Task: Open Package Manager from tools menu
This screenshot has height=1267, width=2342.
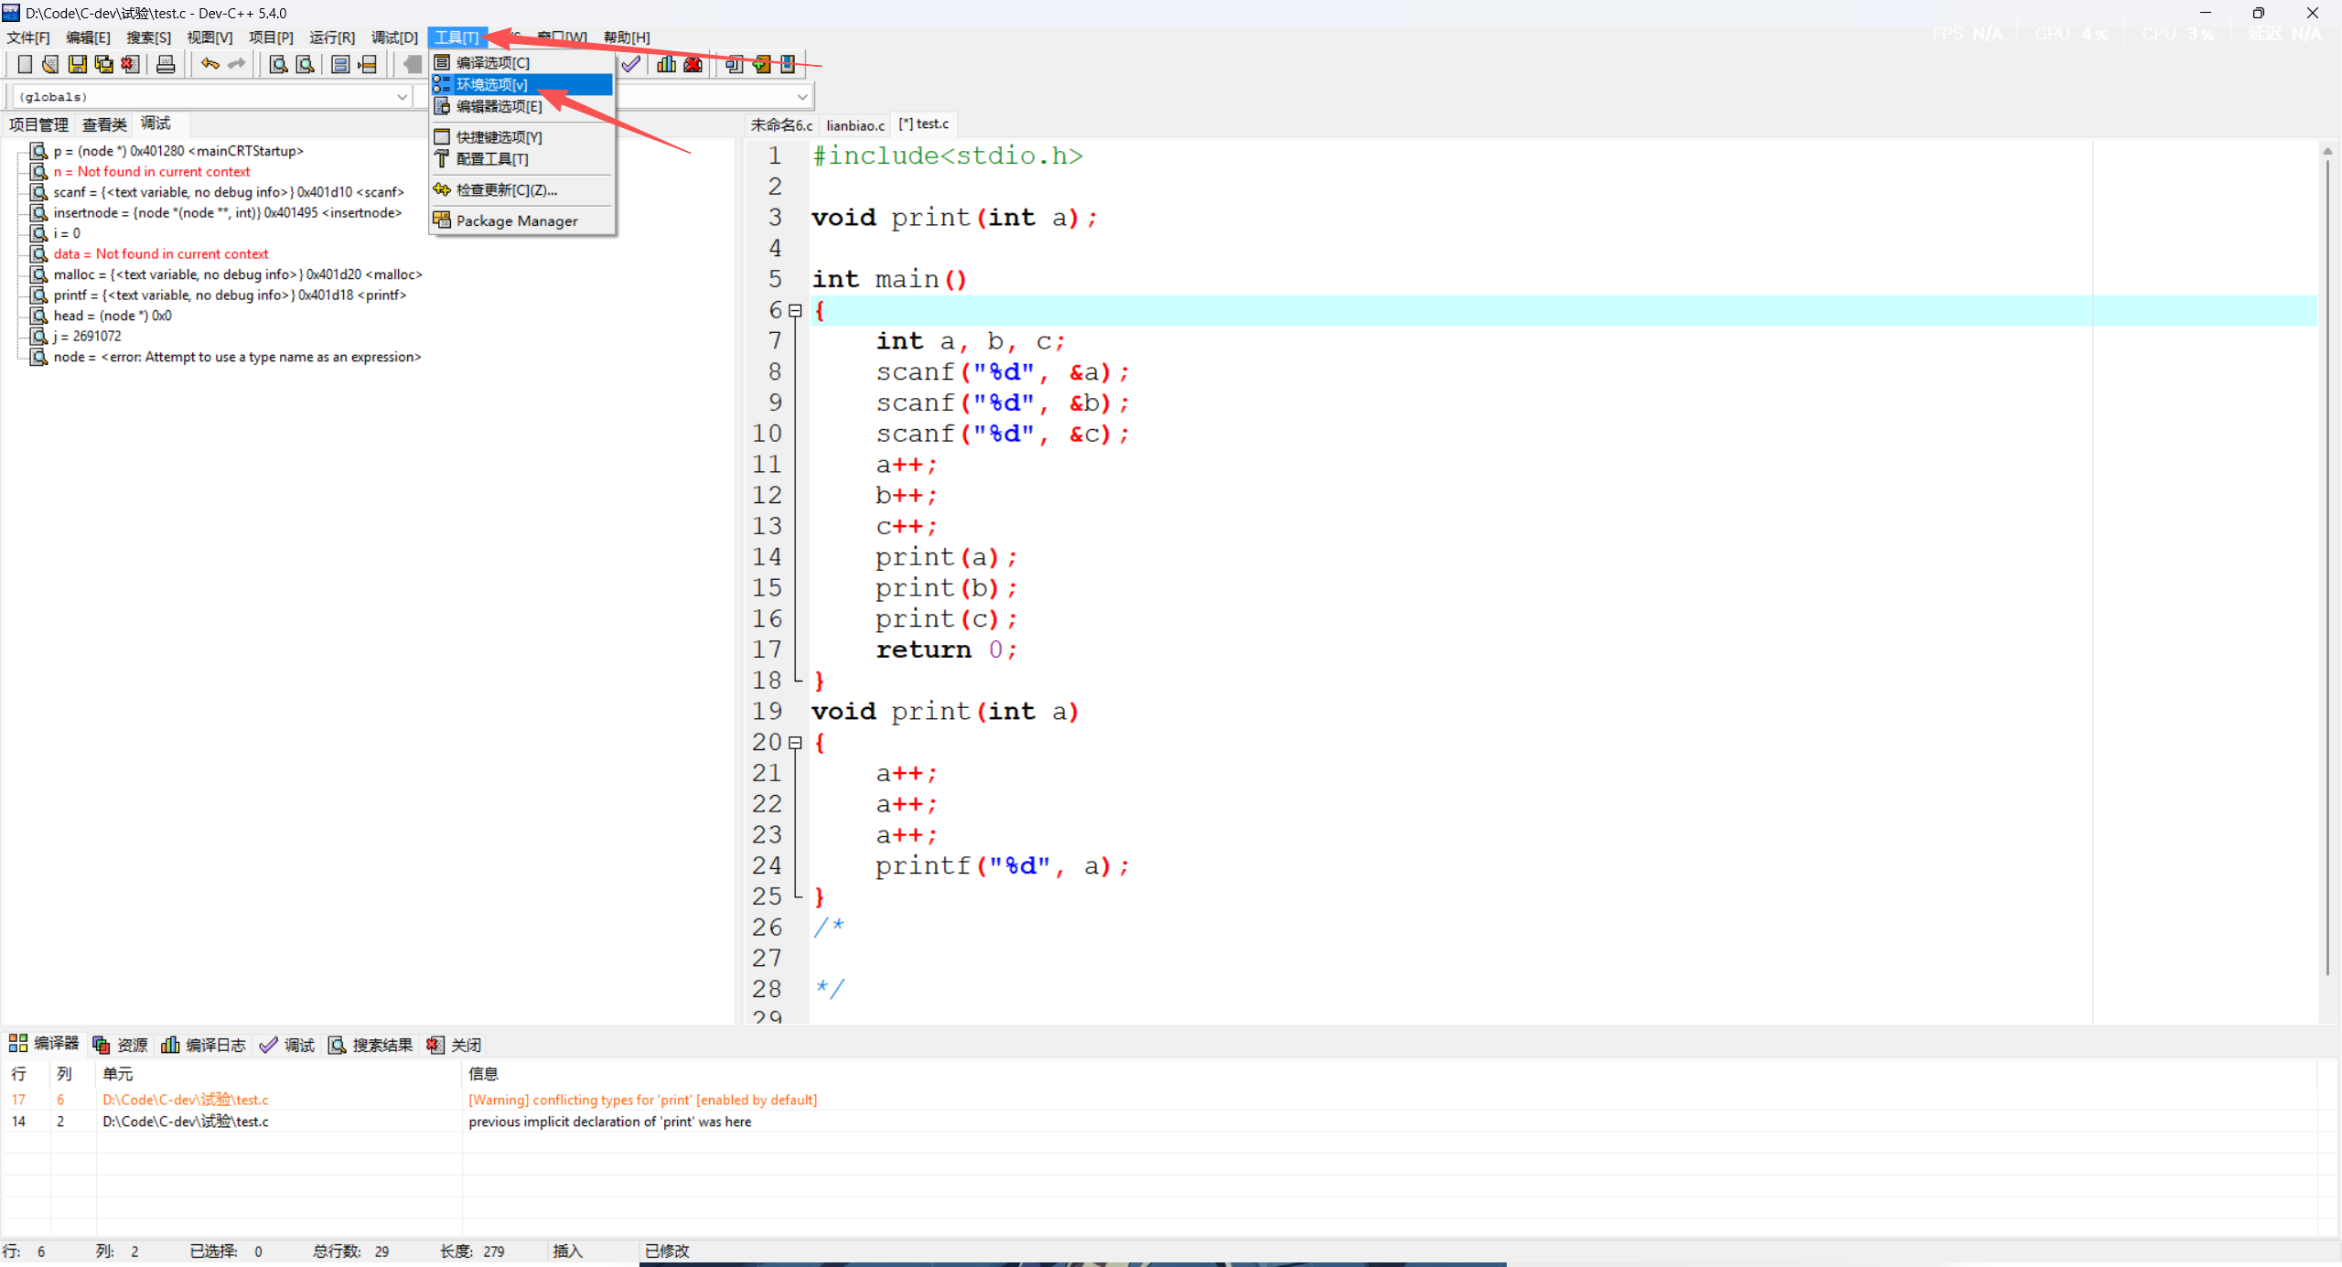Action: click(x=522, y=220)
